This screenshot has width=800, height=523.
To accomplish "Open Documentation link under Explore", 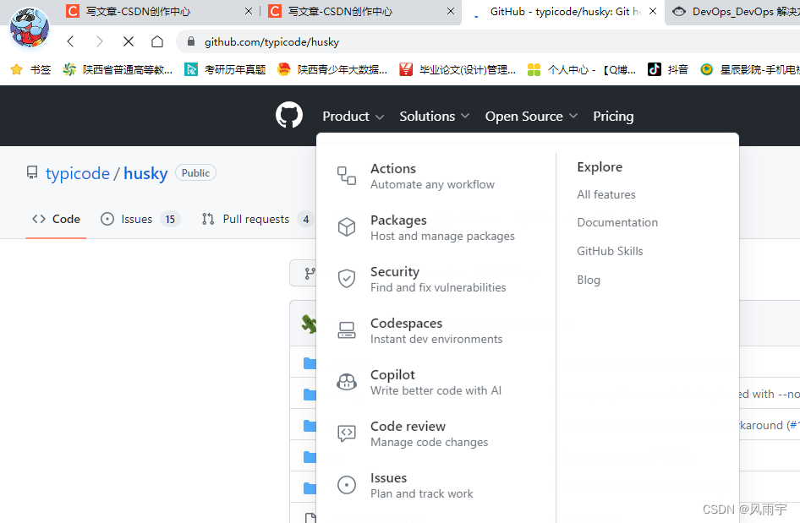I will point(617,223).
